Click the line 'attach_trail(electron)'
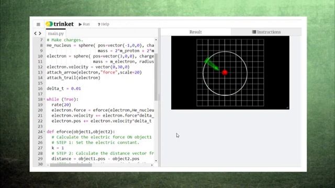 (x=73, y=78)
